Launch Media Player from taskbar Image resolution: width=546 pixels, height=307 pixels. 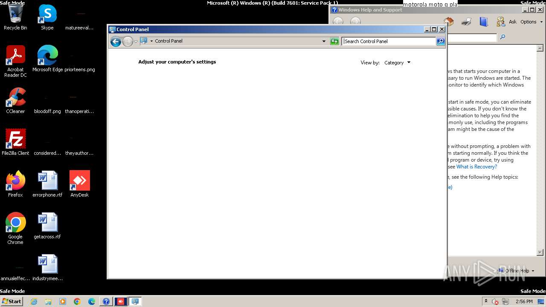click(63, 301)
